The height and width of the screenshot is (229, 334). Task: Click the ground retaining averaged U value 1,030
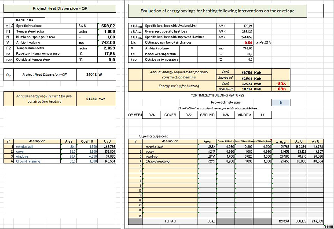pos(244,161)
